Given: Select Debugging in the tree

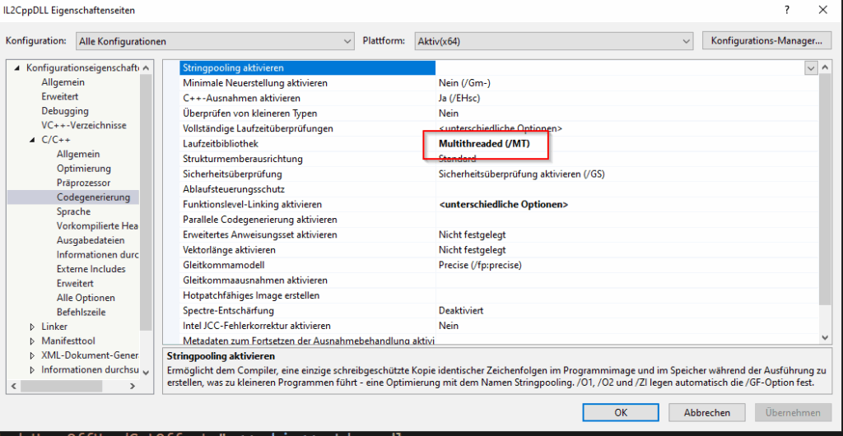Looking at the screenshot, I should (x=65, y=111).
